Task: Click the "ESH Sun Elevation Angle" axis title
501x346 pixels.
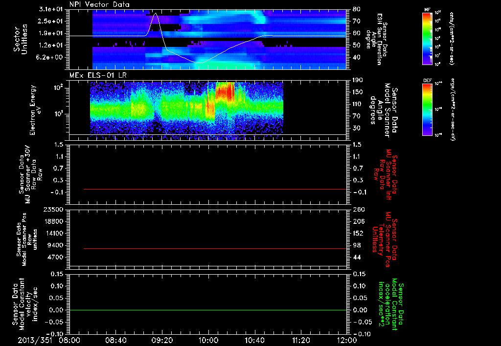Action: [376, 39]
